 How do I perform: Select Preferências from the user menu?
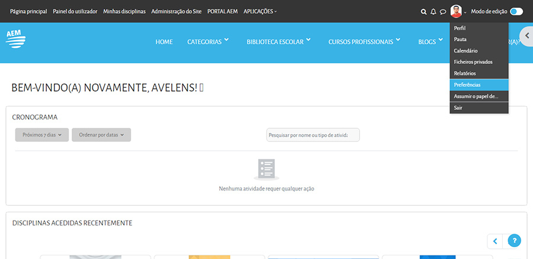point(467,85)
